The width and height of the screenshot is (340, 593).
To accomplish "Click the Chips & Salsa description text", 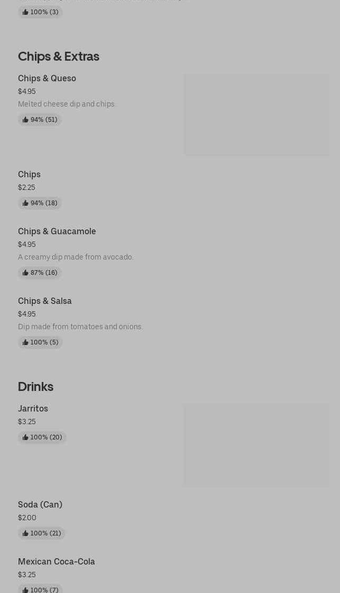I will [80, 327].
